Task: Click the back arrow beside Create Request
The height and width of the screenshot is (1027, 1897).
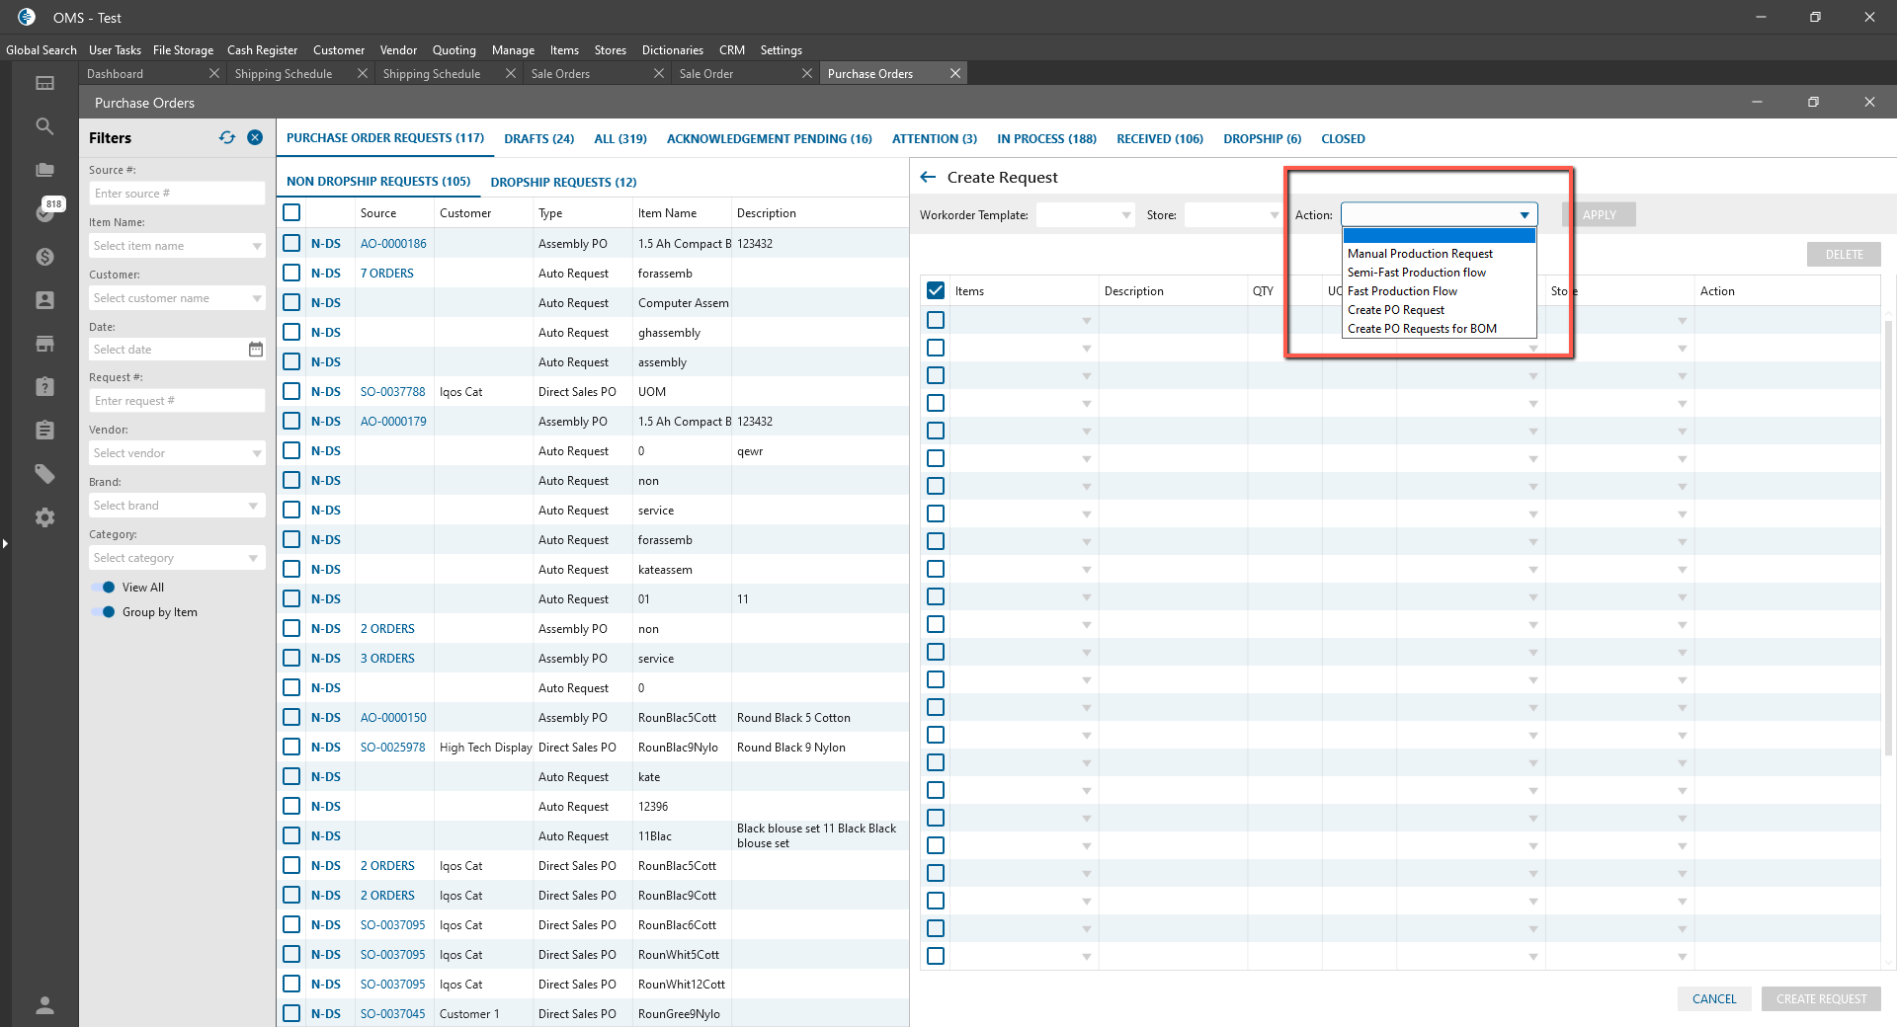Action: point(928,178)
